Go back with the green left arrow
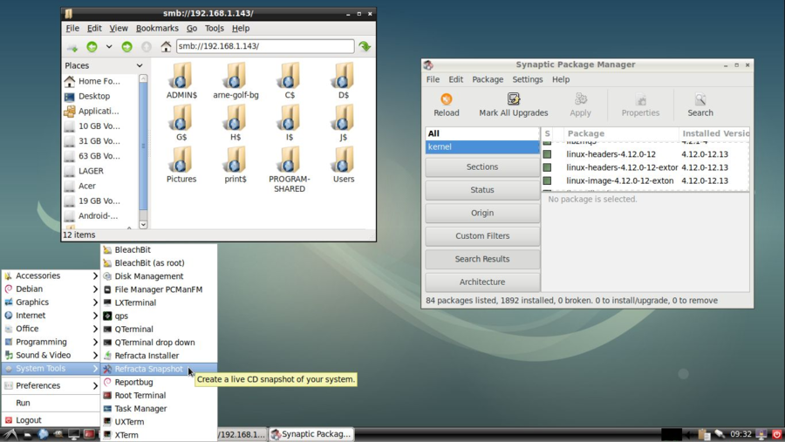This screenshot has height=442, width=785. 92,46
